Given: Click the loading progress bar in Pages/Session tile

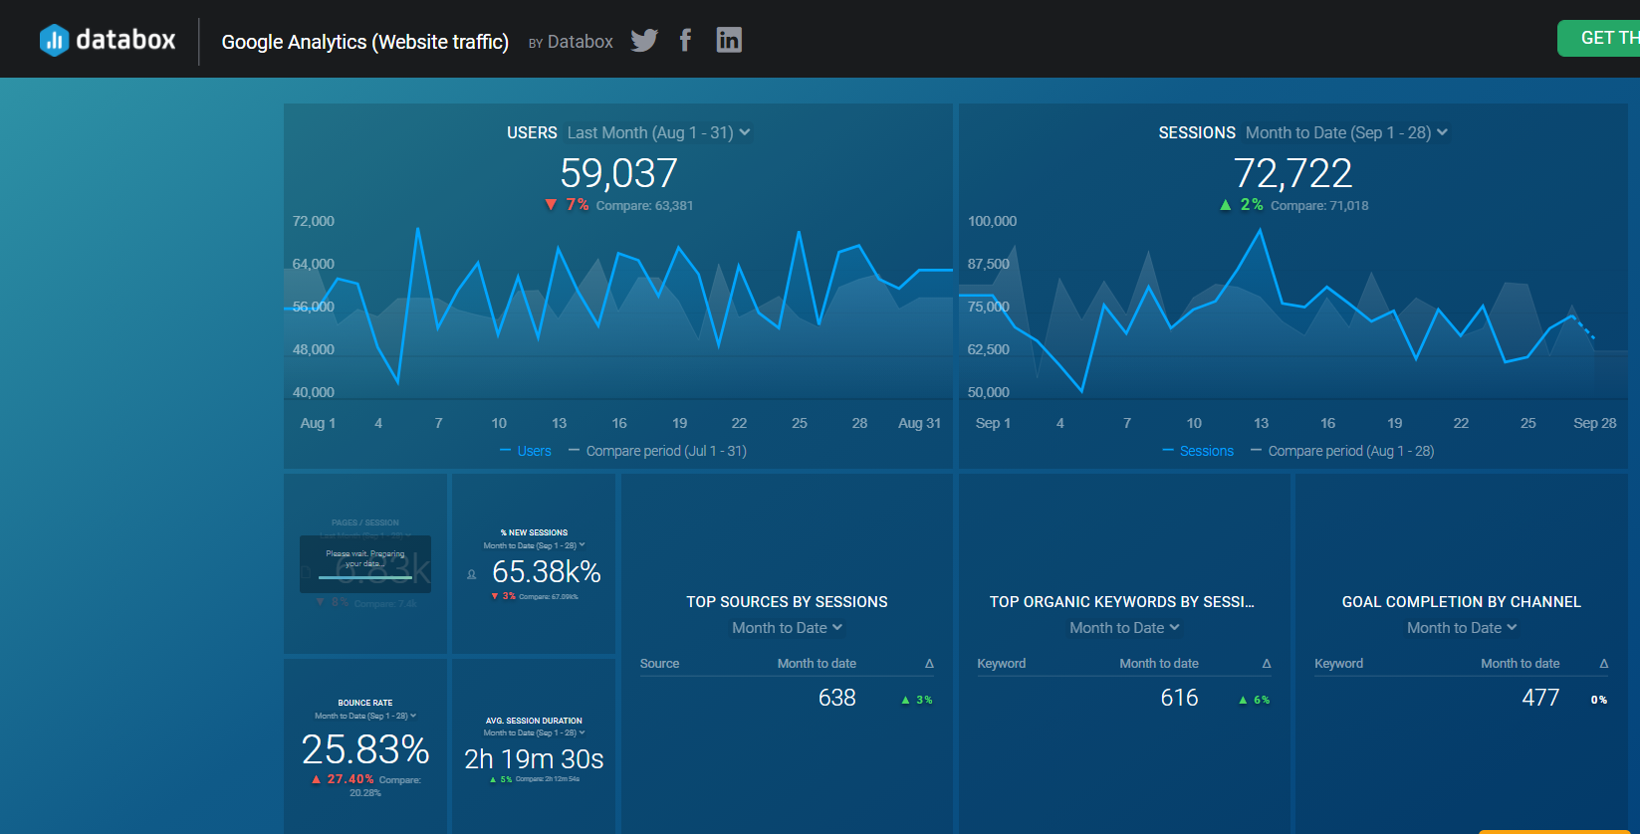Looking at the screenshot, I should coord(365,577).
